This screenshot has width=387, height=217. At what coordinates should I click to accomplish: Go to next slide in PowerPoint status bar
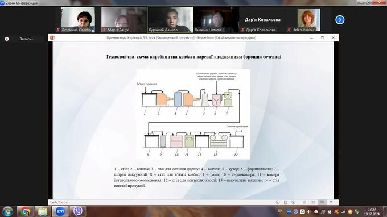(x=293, y=202)
